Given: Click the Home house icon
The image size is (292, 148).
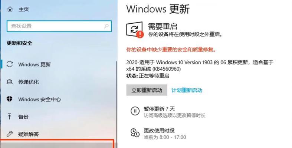Looking at the screenshot, I should pos(10,9).
